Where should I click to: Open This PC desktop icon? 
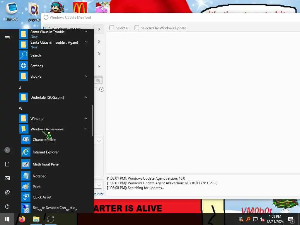tap(11, 11)
